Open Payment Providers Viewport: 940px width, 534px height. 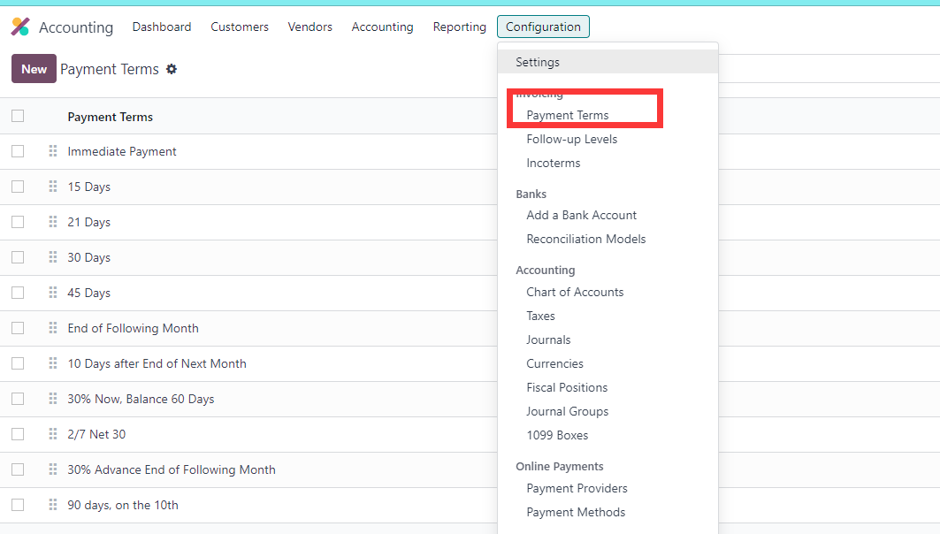(577, 488)
